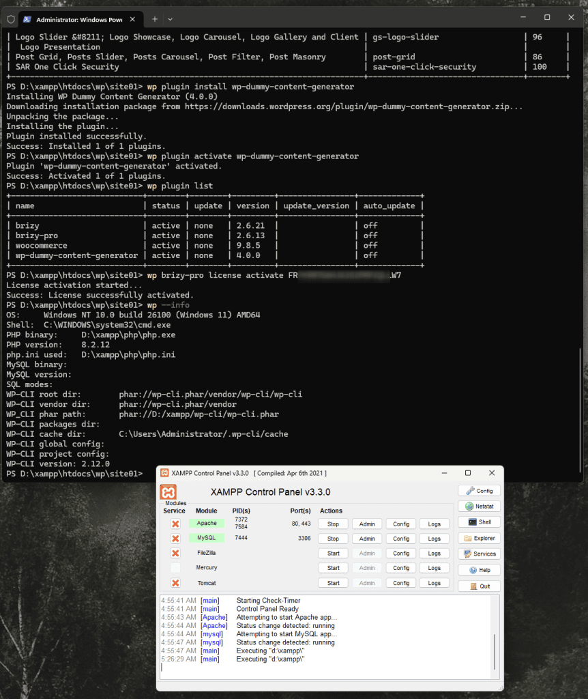Click the highlighted Apache module label
Image resolution: width=588 pixels, height=699 pixels.
click(207, 524)
